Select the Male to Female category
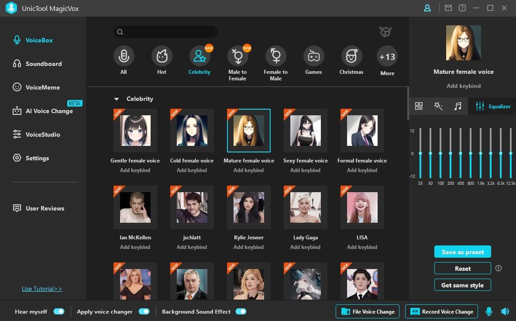This screenshot has width=516, height=321. (237, 56)
